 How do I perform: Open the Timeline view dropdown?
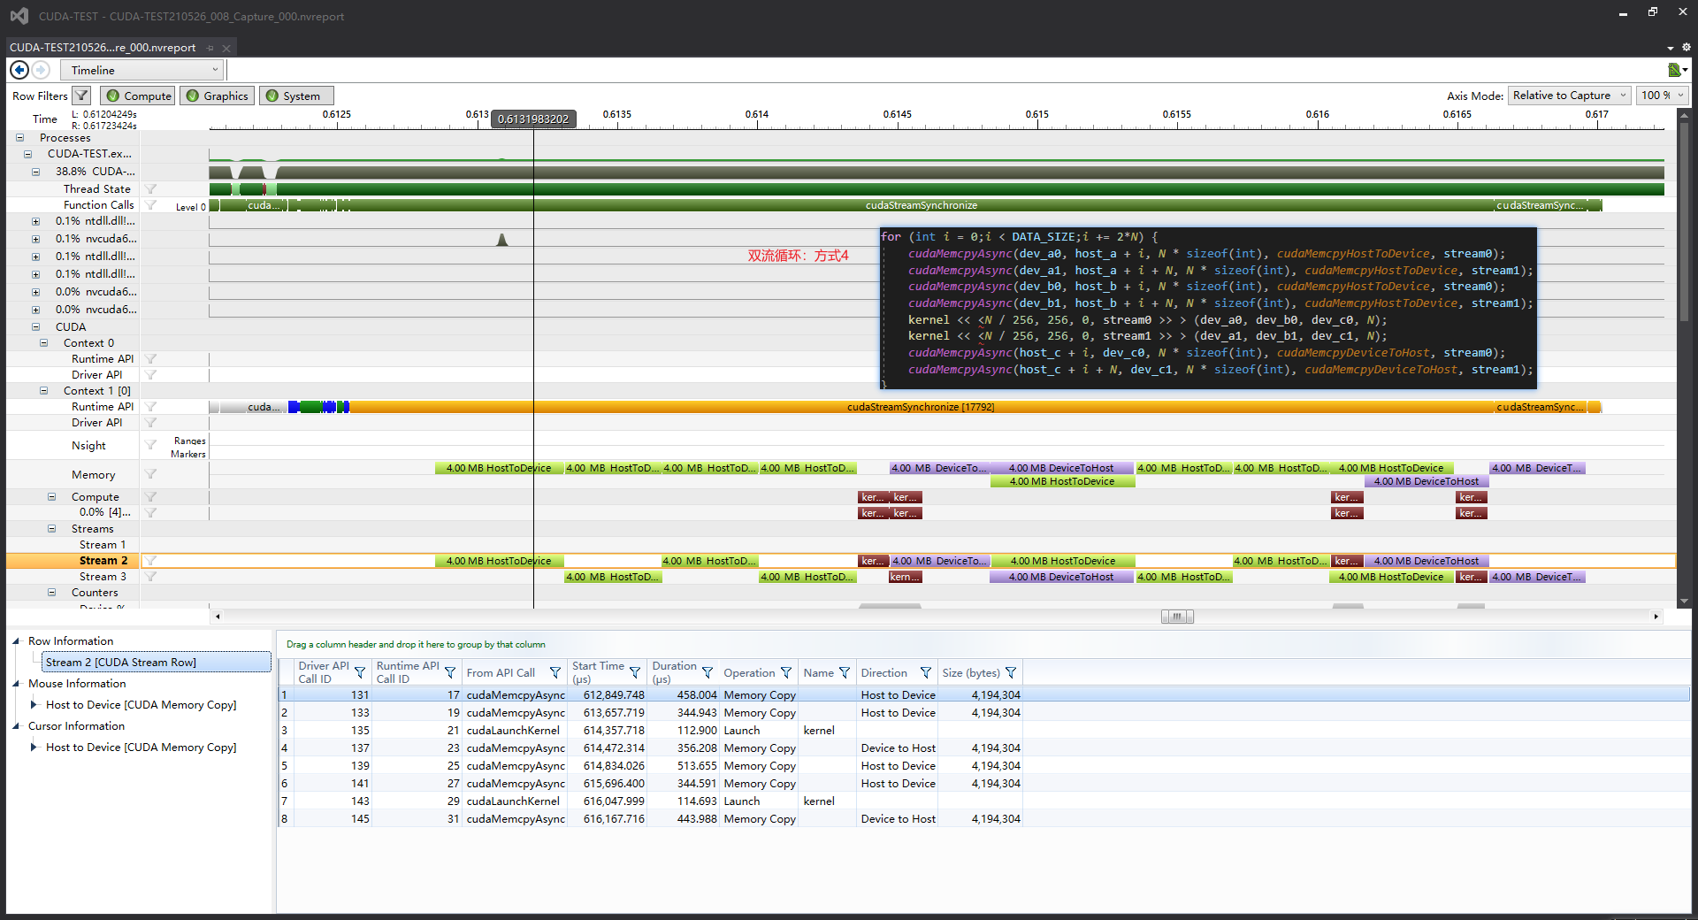(142, 70)
